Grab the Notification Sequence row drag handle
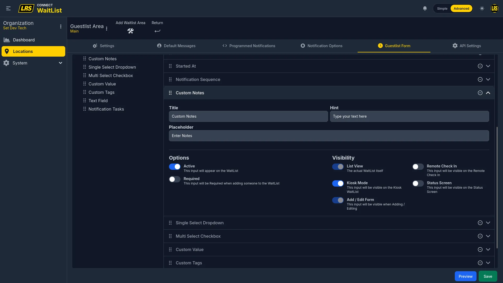The width and height of the screenshot is (503, 283). tap(170, 79)
